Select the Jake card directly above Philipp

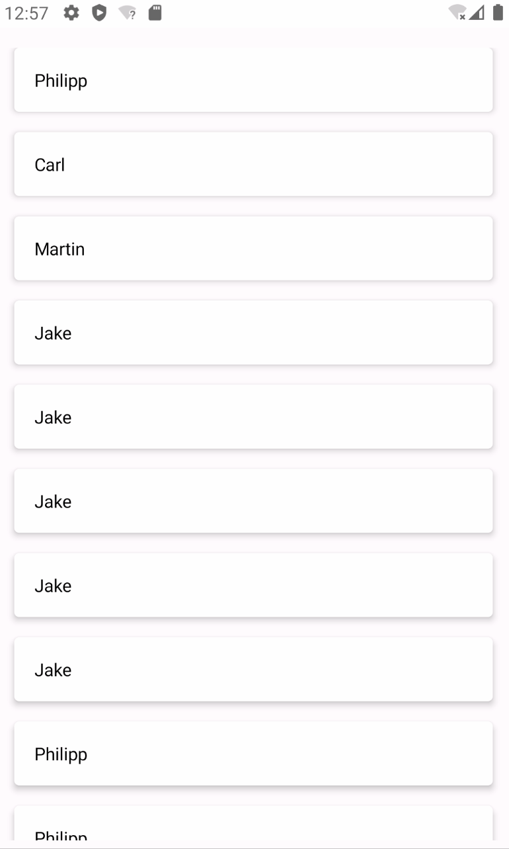(253, 669)
